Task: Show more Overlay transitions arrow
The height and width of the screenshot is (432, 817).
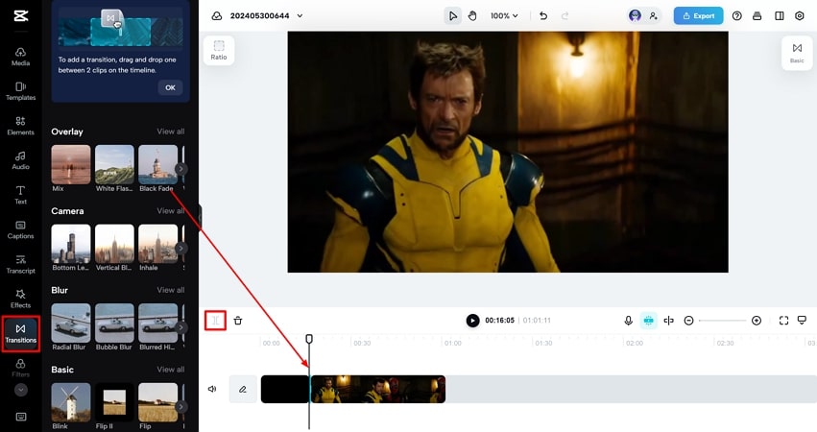Action: [x=180, y=168]
